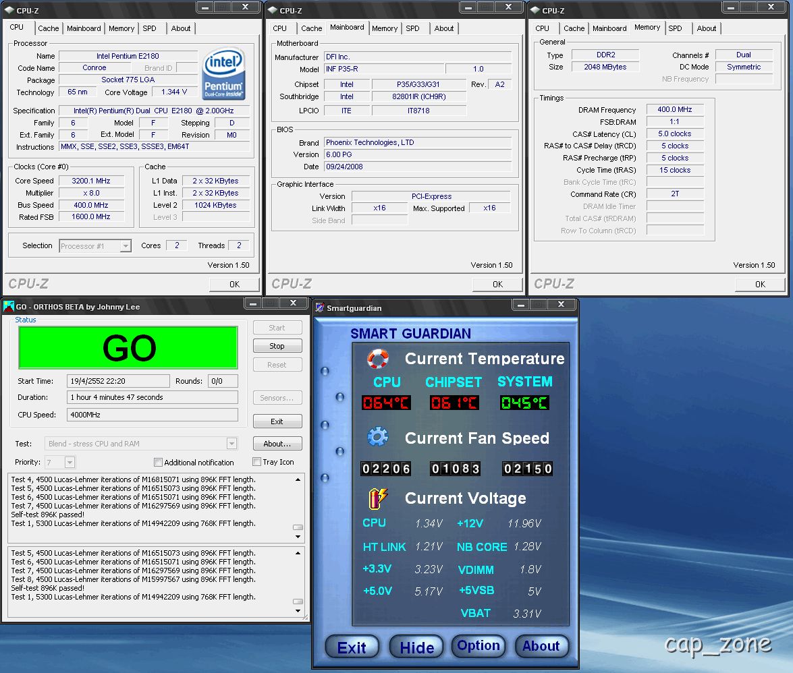Click the CPU Speed 4000MHz field

click(153, 415)
